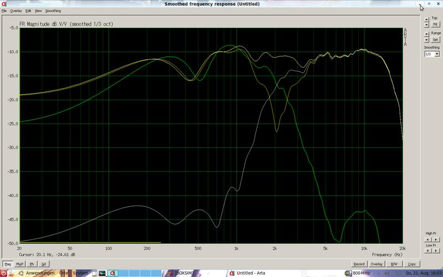Click the terminal launcher icon in the panel
Image resolution: width=443 pixels, height=277 pixels.
[x=102, y=273]
